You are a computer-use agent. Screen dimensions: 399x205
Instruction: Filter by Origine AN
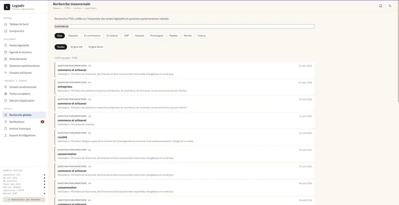pyautogui.click(x=76, y=47)
